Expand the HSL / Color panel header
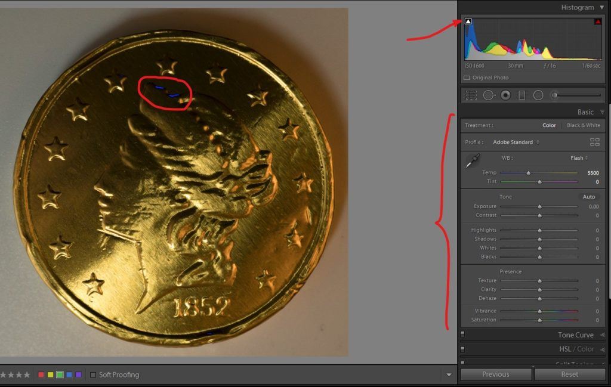This screenshot has width=611, height=387. [576, 349]
